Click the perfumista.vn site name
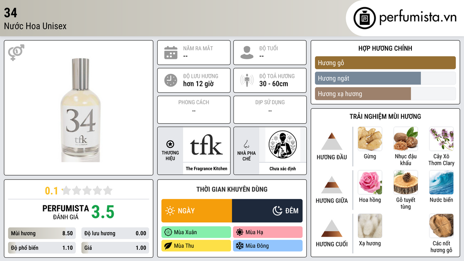This screenshot has height=261, width=464. pyautogui.click(x=418, y=18)
